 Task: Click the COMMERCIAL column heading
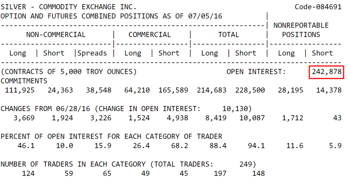150,35
